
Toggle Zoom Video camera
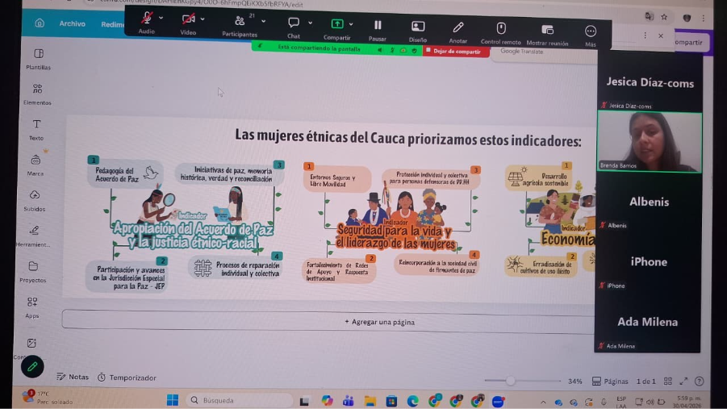[x=188, y=23]
